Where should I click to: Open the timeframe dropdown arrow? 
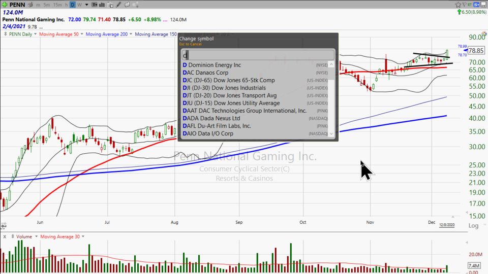pos(86,5)
